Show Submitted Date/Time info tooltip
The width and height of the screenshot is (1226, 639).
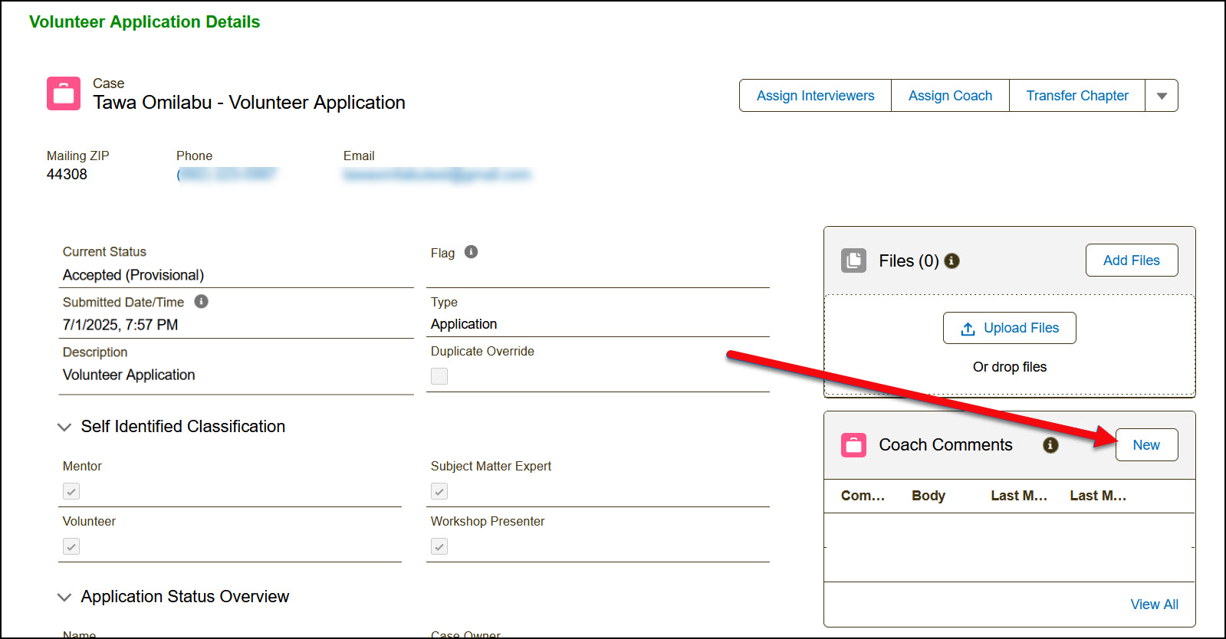click(x=202, y=302)
